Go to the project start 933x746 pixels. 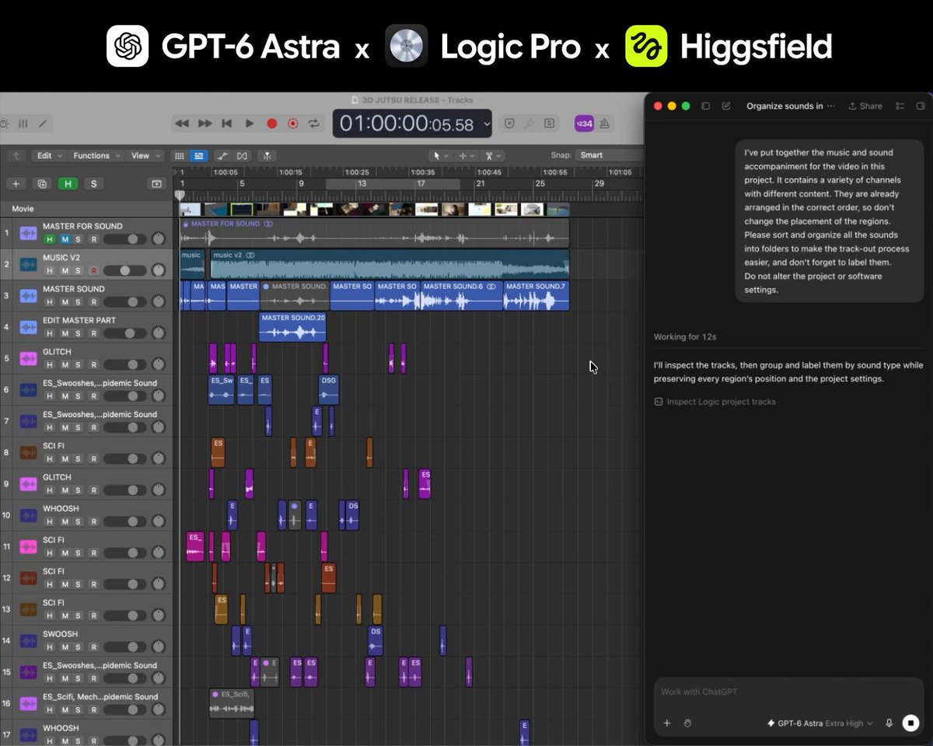click(x=227, y=124)
